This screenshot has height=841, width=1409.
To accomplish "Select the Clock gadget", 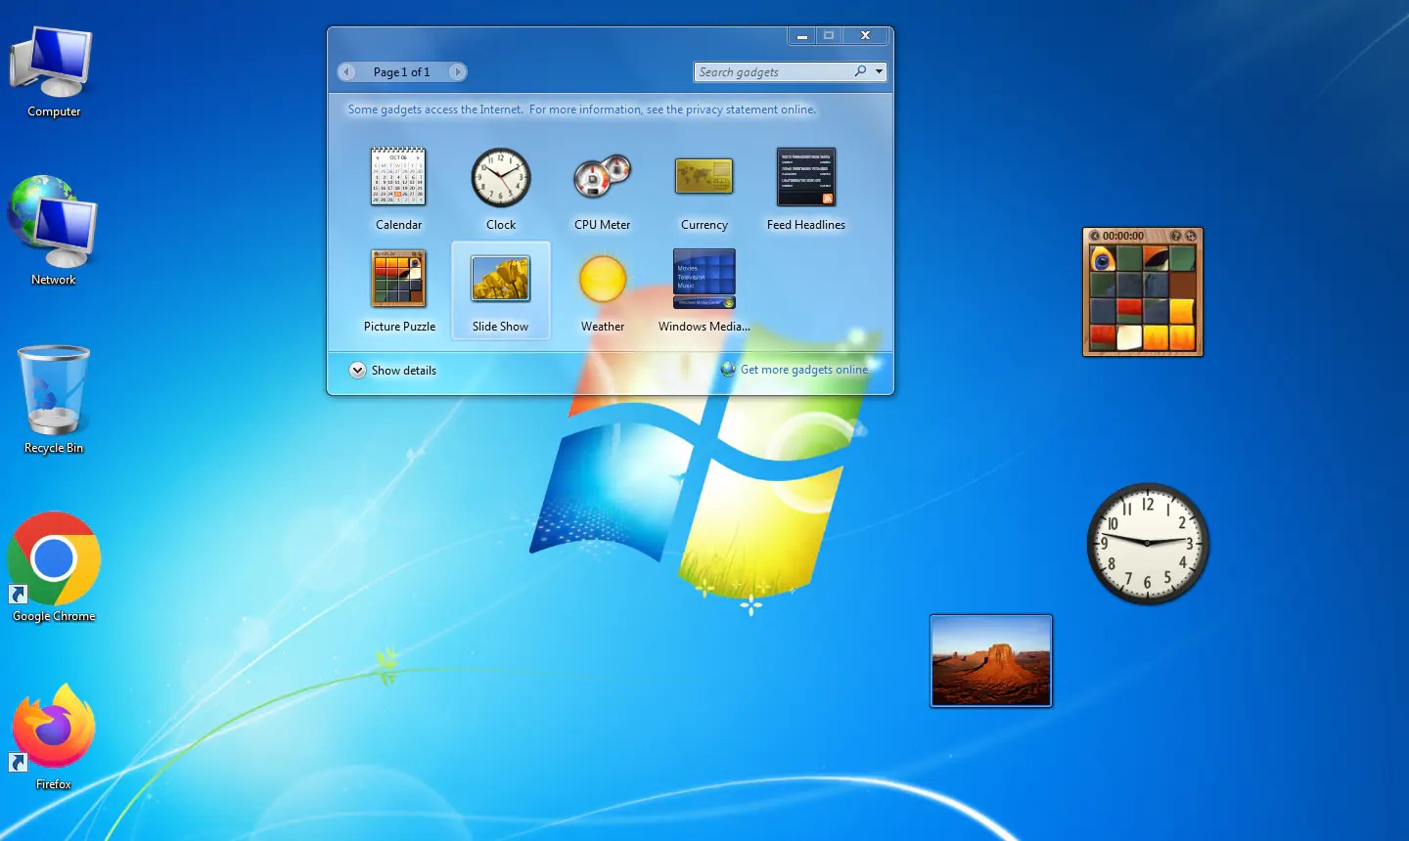I will click(x=500, y=186).
